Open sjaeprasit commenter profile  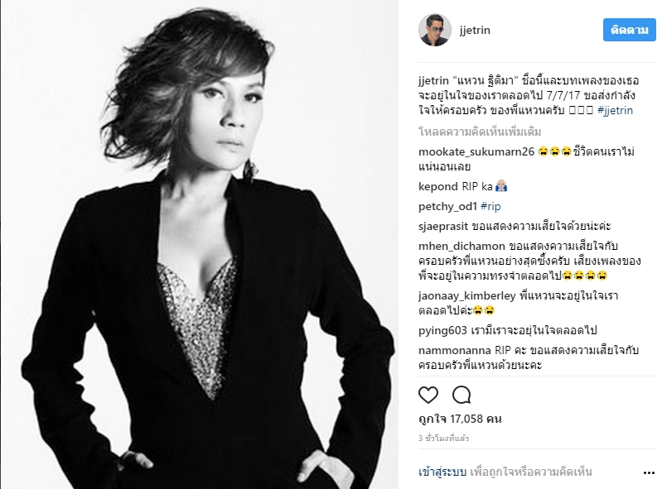click(x=443, y=227)
